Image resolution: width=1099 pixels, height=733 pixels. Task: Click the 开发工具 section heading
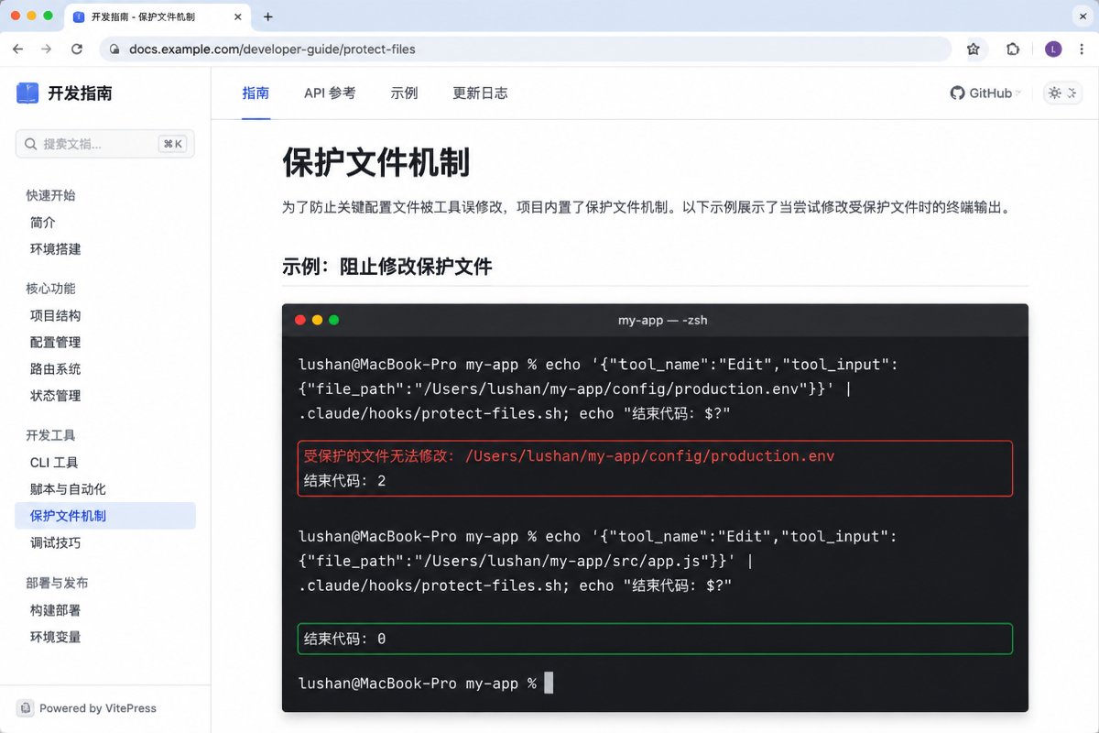pos(50,435)
